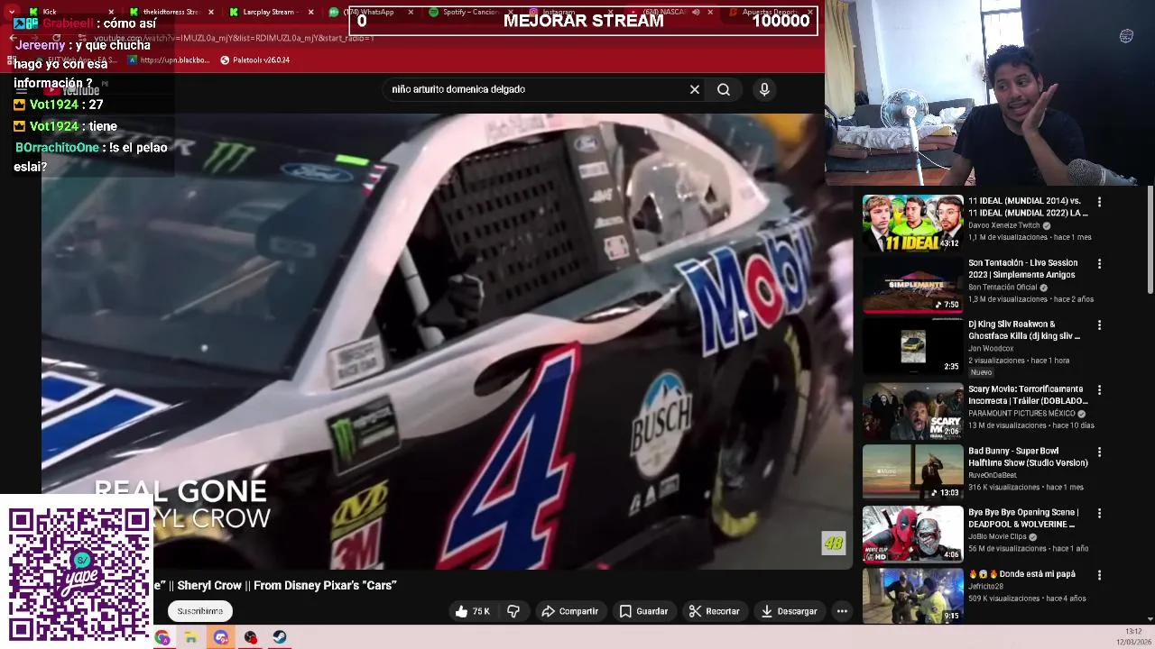Open options menu for '11 IDEAL (MUNDIAL 2014)' video

tap(1099, 202)
